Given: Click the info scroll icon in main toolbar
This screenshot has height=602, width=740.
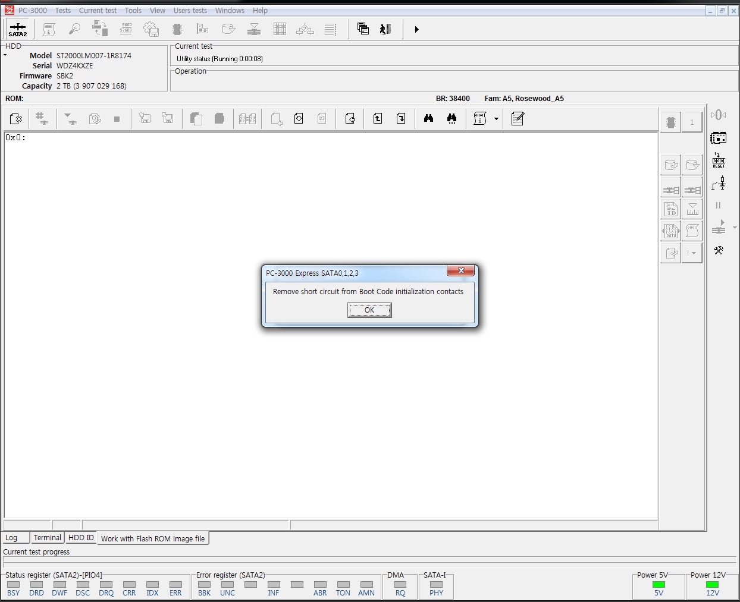Looking at the screenshot, I should pos(49,29).
